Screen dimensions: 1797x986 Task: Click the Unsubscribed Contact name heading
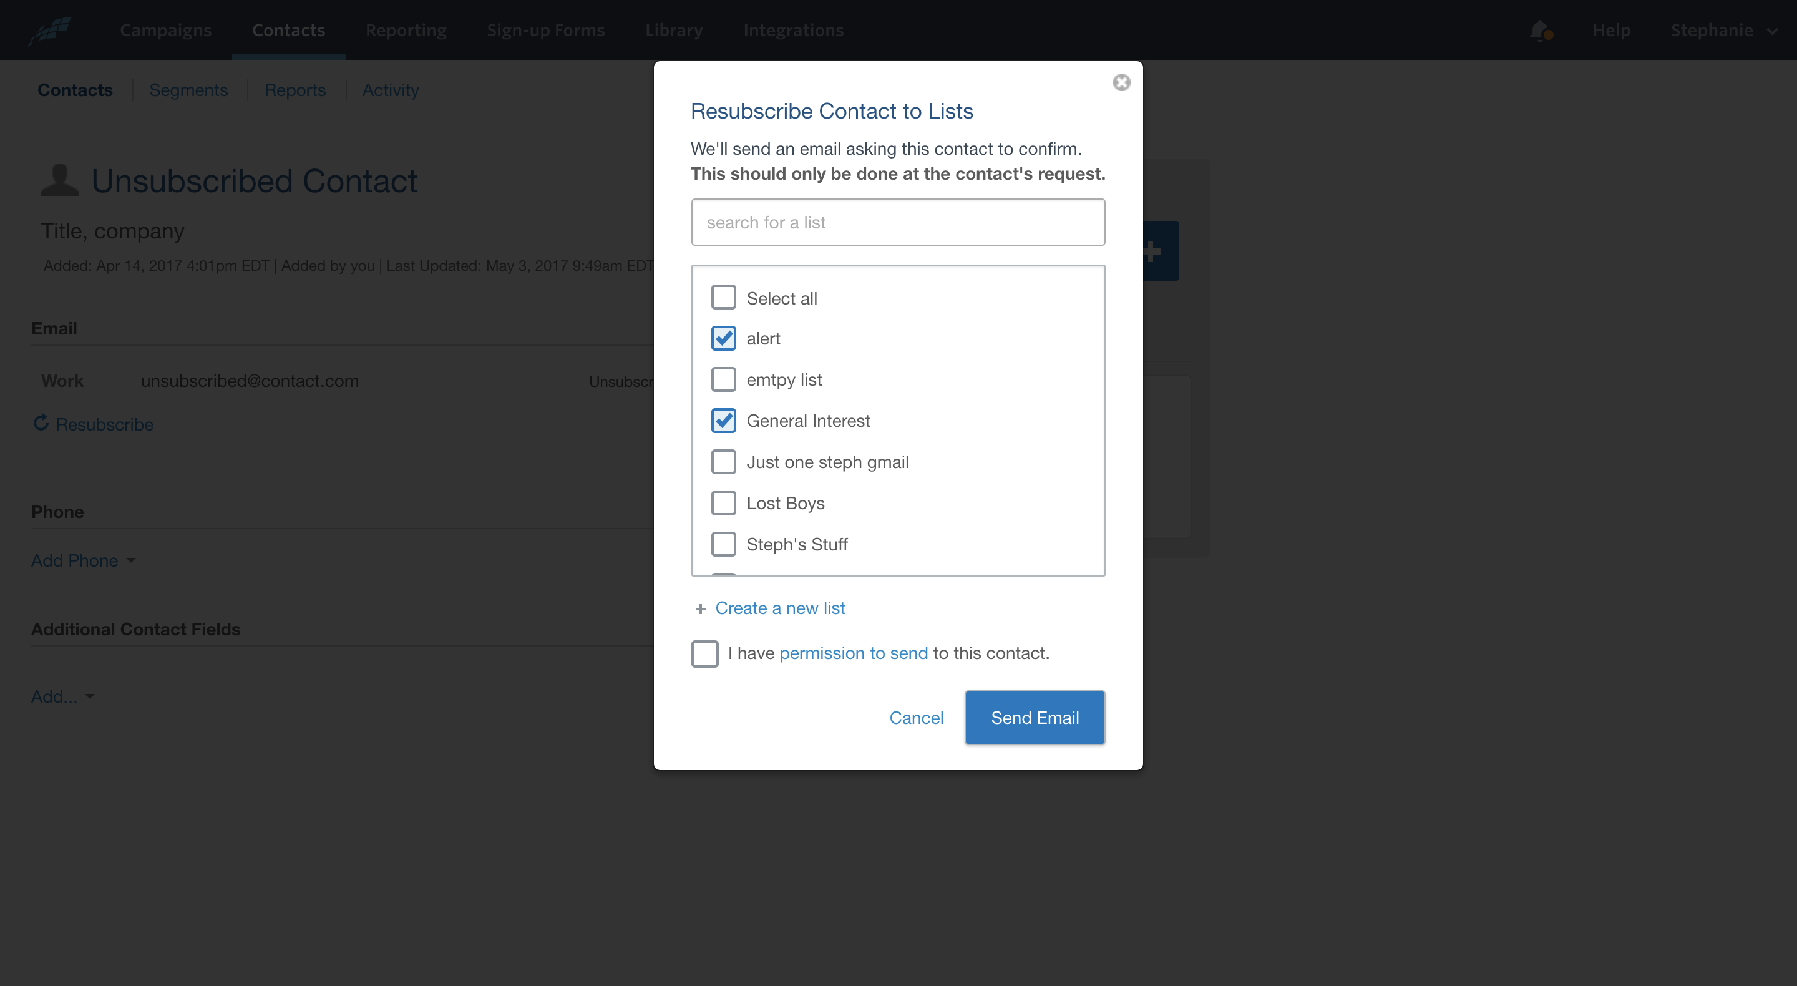coord(255,181)
